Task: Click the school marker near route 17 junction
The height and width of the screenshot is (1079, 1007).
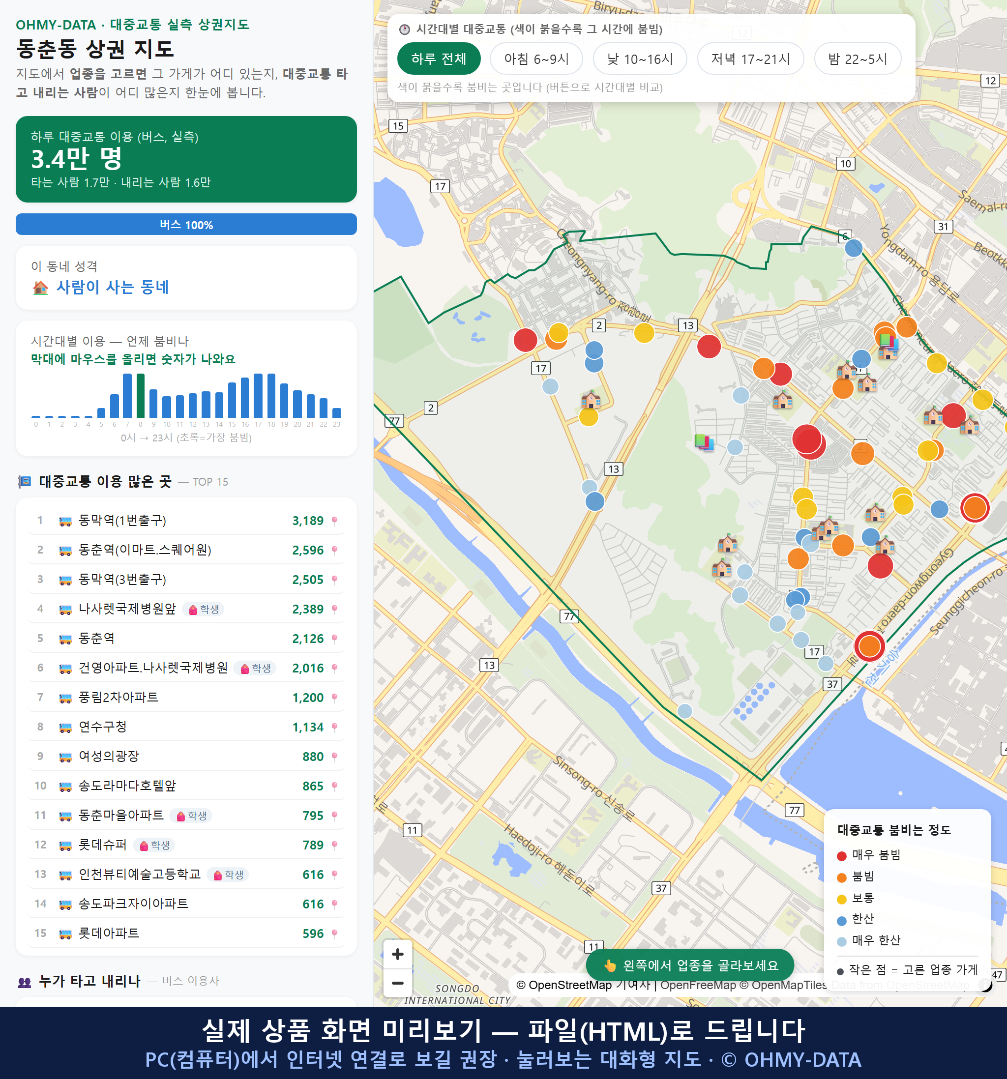Action: 591,400
